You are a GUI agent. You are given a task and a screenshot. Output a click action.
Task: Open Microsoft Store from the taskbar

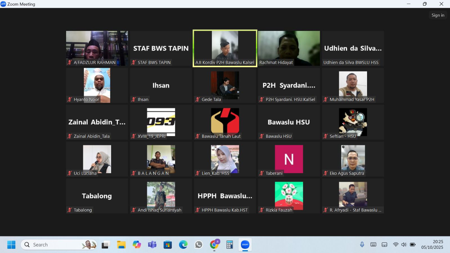point(168,245)
